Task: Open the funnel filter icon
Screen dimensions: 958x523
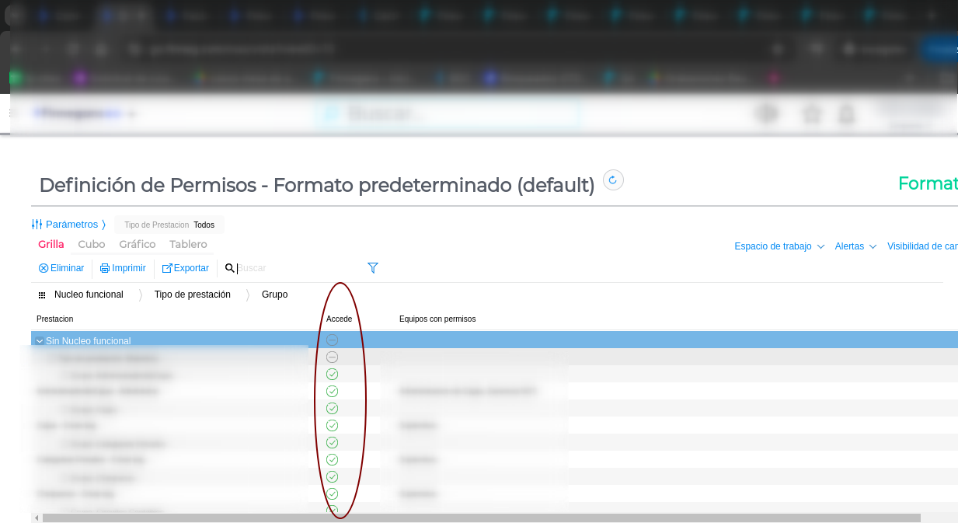Action: (373, 268)
